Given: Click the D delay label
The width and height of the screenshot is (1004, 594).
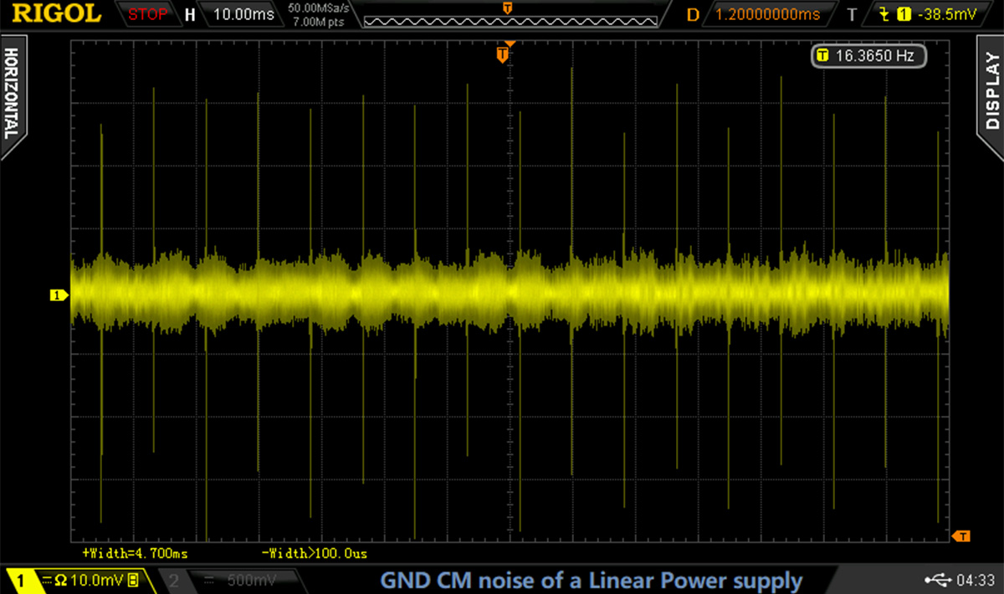Looking at the screenshot, I should point(692,14).
